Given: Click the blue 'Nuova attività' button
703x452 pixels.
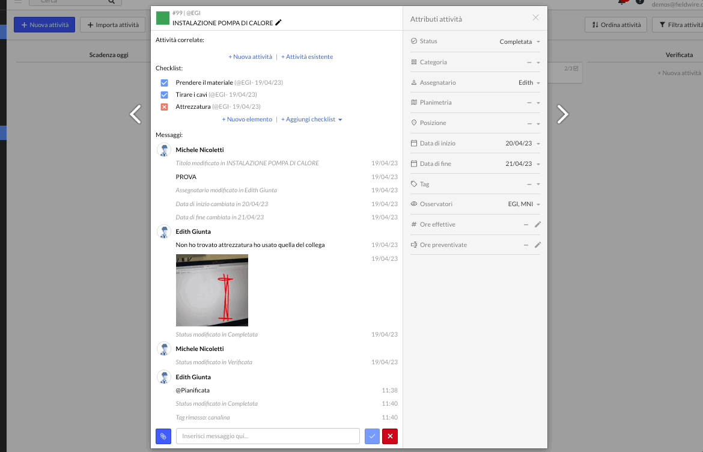Looking at the screenshot, I should (44, 25).
